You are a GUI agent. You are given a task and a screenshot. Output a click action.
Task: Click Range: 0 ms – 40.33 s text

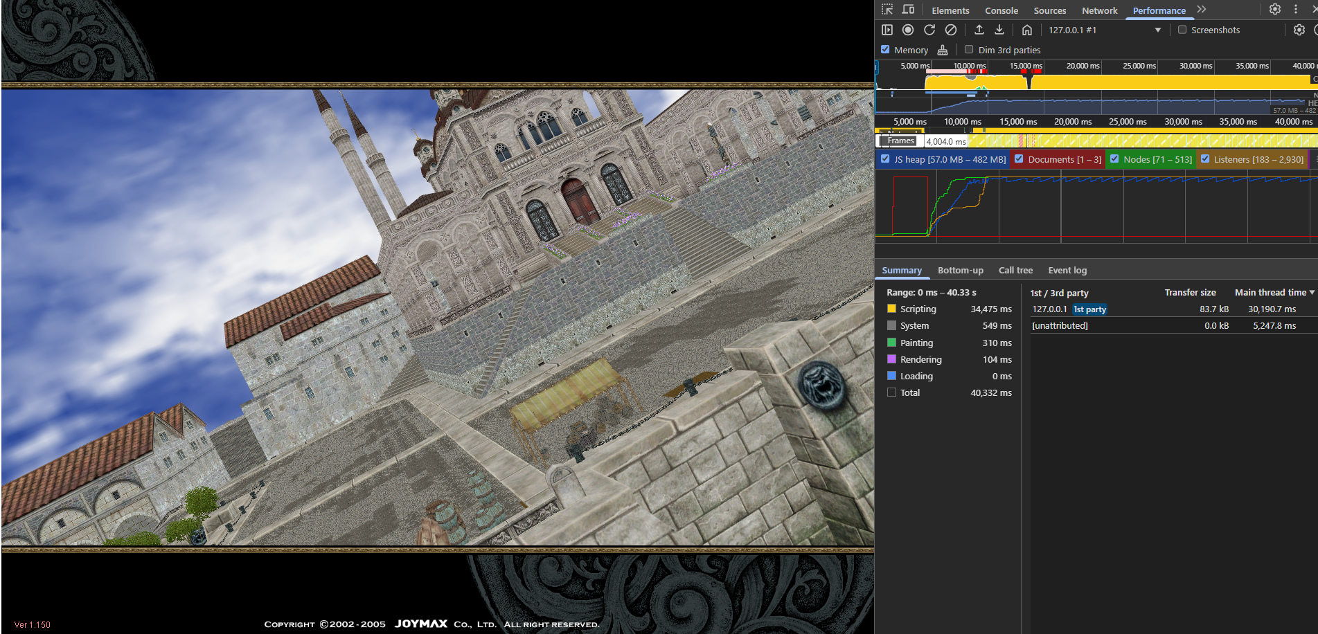click(x=932, y=293)
